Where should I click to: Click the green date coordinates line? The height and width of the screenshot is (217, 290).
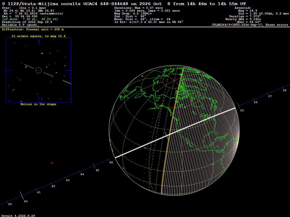30,19
